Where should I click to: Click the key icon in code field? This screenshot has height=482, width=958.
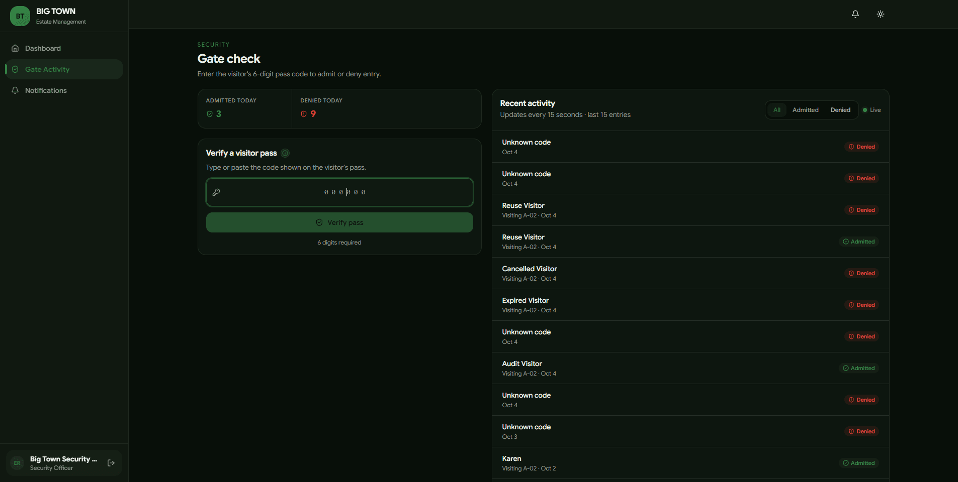point(216,192)
